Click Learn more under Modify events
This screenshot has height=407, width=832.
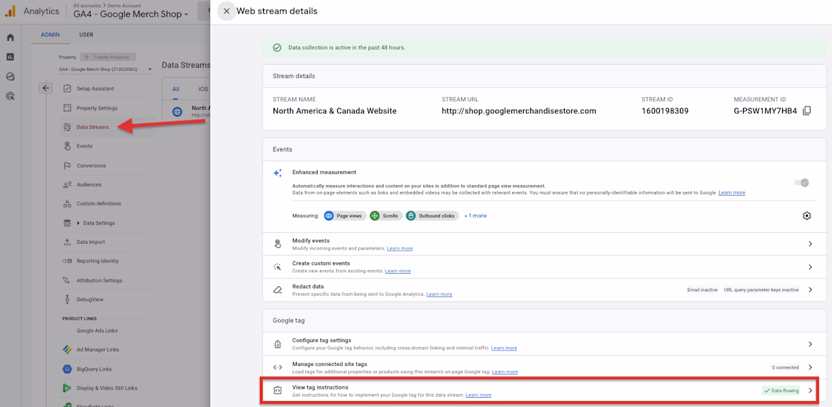click(400, 248)
